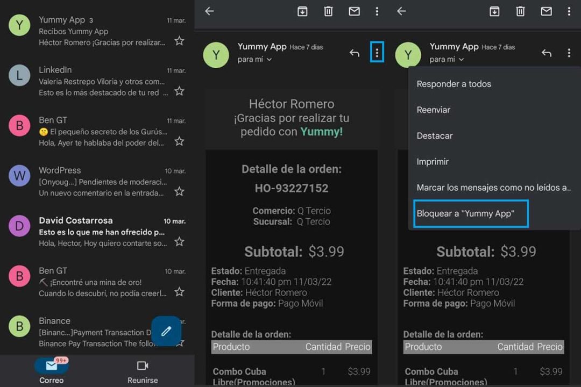Screen dimensions: 581x387
Task: Tap 'Yummy App' sender name in middle panel
Action: [x=262, y=47]
